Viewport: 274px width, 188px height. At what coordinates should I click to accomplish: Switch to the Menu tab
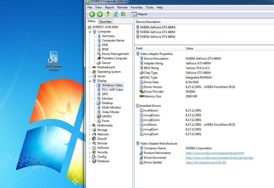(x=92, y=21)
